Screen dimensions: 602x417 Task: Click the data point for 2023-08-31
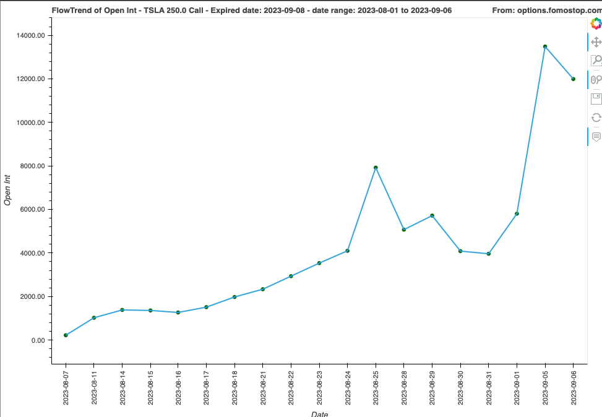[488, 254]
